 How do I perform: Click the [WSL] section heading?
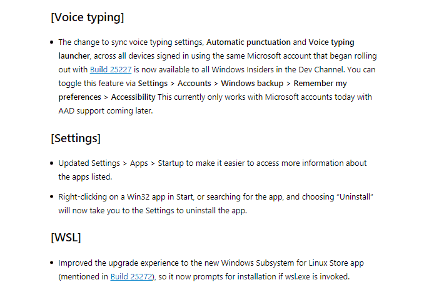(66, 238)
